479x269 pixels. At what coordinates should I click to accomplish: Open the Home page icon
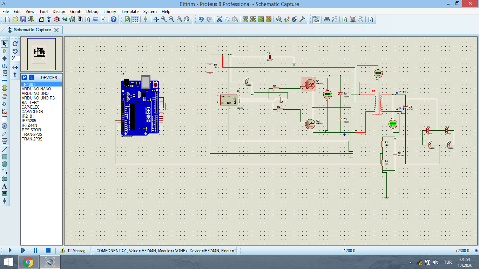41,19
